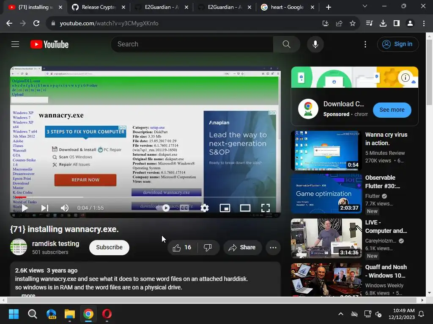
Task: Open the Wanna cry virus in action thumbnail
Action: point(326,151)
